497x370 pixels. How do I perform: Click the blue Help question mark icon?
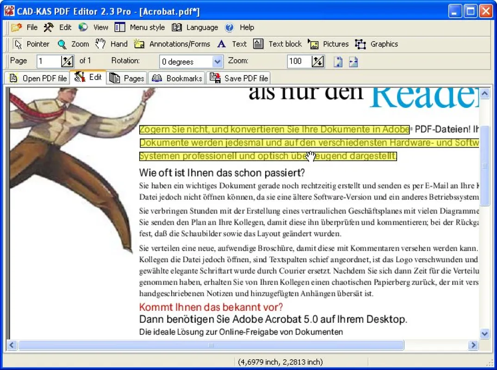[229, 28]
